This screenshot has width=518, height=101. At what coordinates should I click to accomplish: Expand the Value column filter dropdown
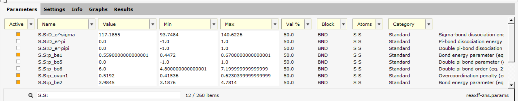coord(153,24)
